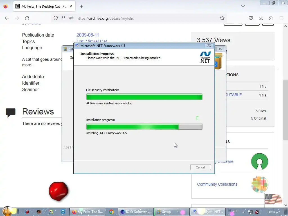Close the My Felix browser tab
288x216 pixels.
pyautogui.click(x=71, y=6)
